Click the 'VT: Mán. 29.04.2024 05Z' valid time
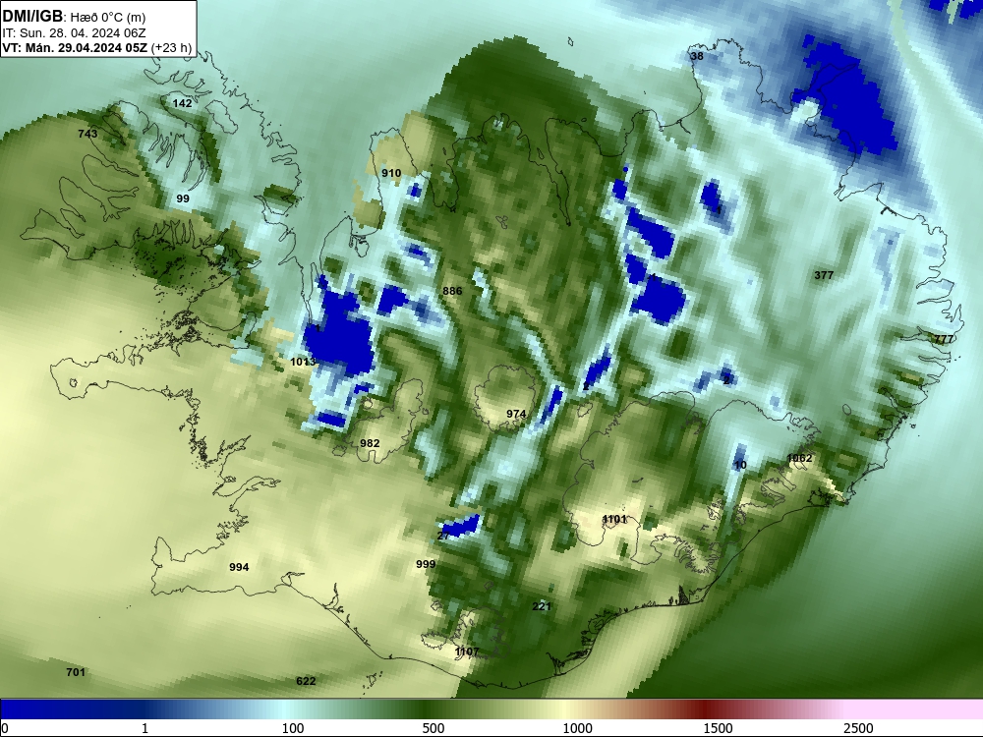Viewport: 983px width, 737px height. click(75, 48)
